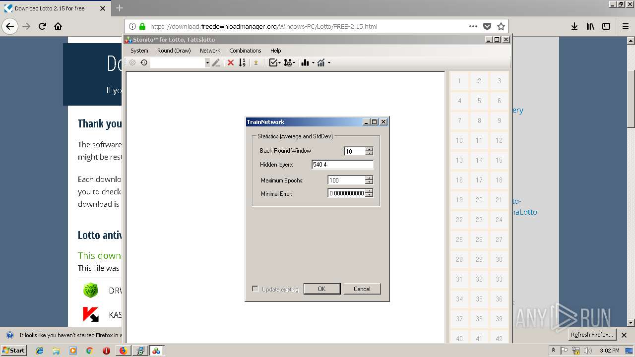The width and height of the screenshot is (635, 357).
Task: Click the bar chart toolbar icon
Action: (305, 62)
